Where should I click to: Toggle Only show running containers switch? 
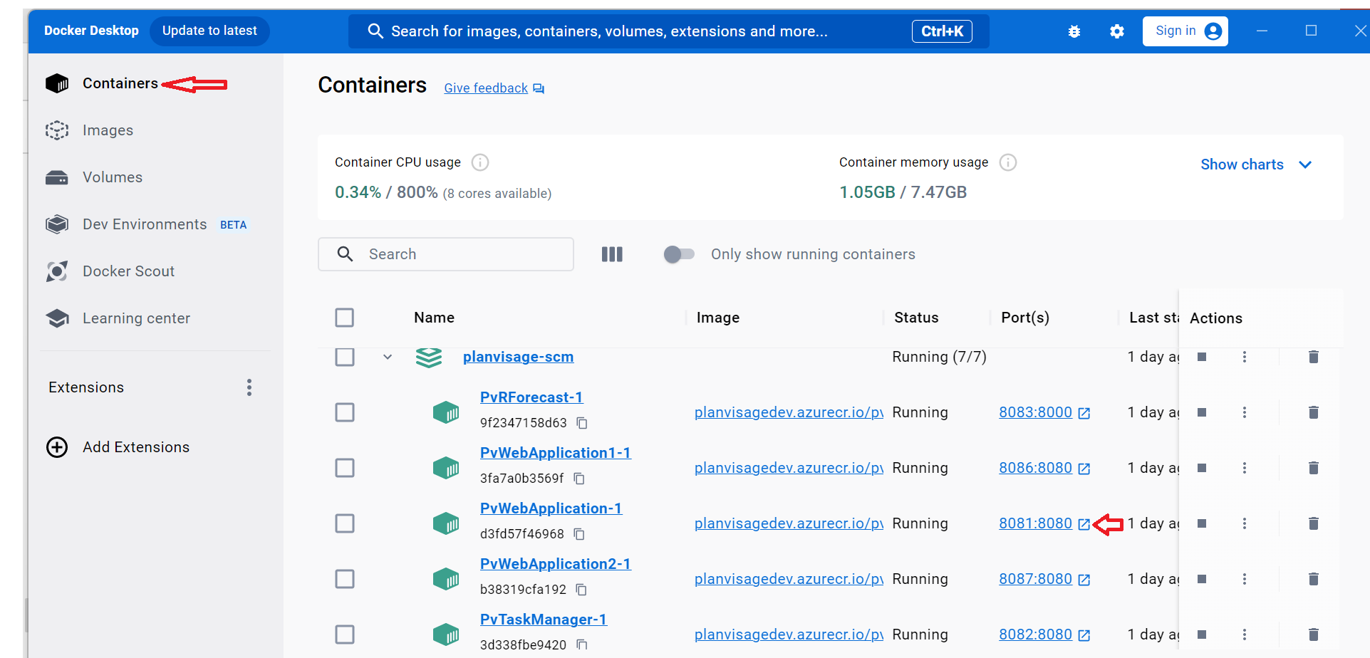(679, 254)
